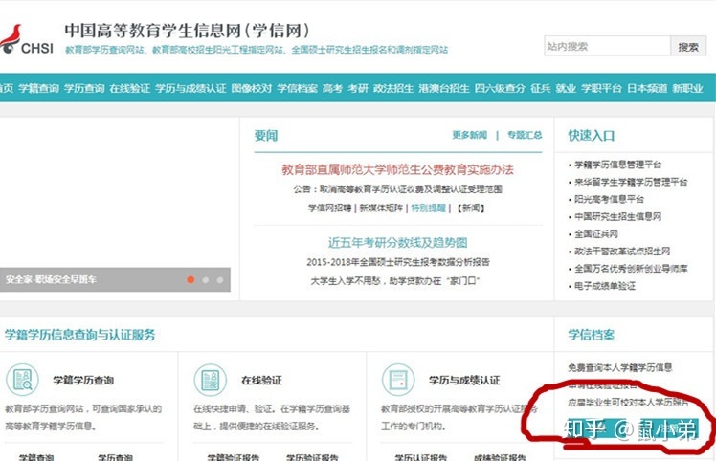Open 日本频道 navigation item
This screenshot has height=461, width=716.
tap(647, 88)
